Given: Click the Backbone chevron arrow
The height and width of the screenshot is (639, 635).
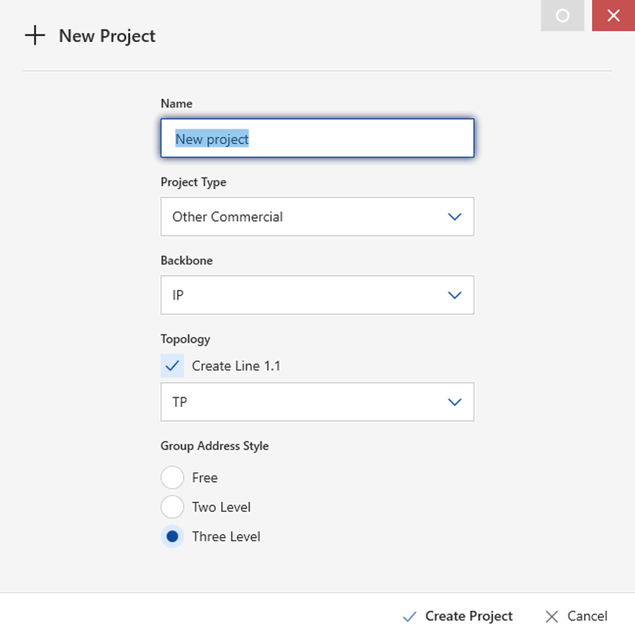Looking at the screenshot, I should pyautogui.click(x=455, y=295).
